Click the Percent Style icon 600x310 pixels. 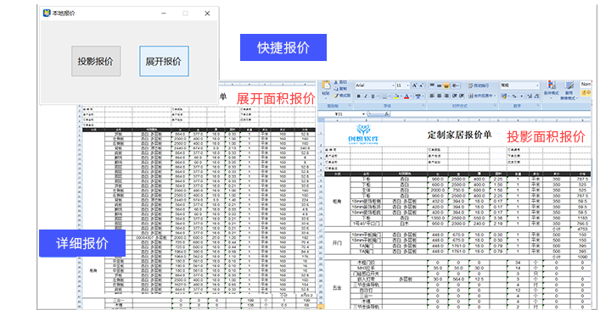pyautogui.click(x=514, y=96)
